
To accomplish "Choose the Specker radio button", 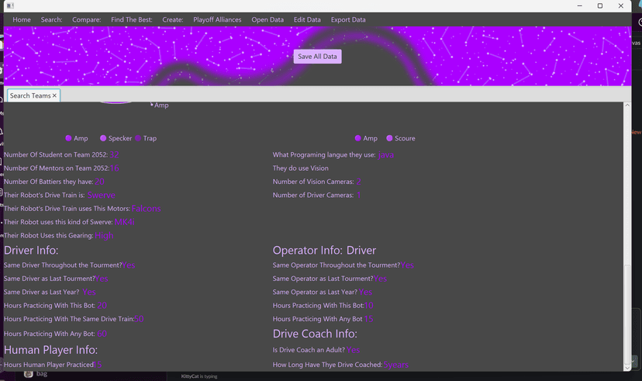I will click(x=103, y=138).
